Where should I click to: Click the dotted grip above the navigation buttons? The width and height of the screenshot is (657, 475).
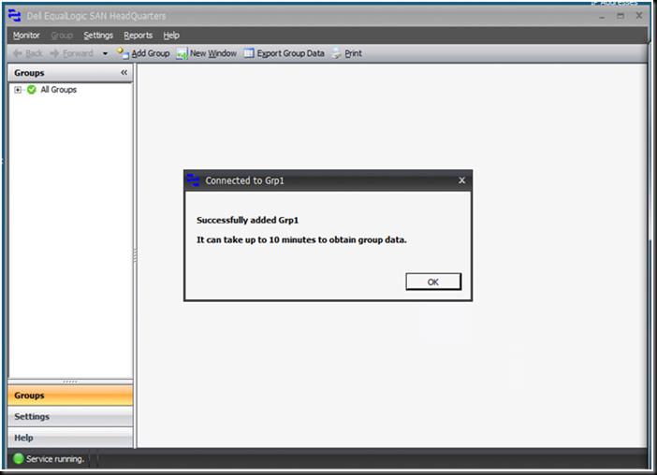click(70, 381)
